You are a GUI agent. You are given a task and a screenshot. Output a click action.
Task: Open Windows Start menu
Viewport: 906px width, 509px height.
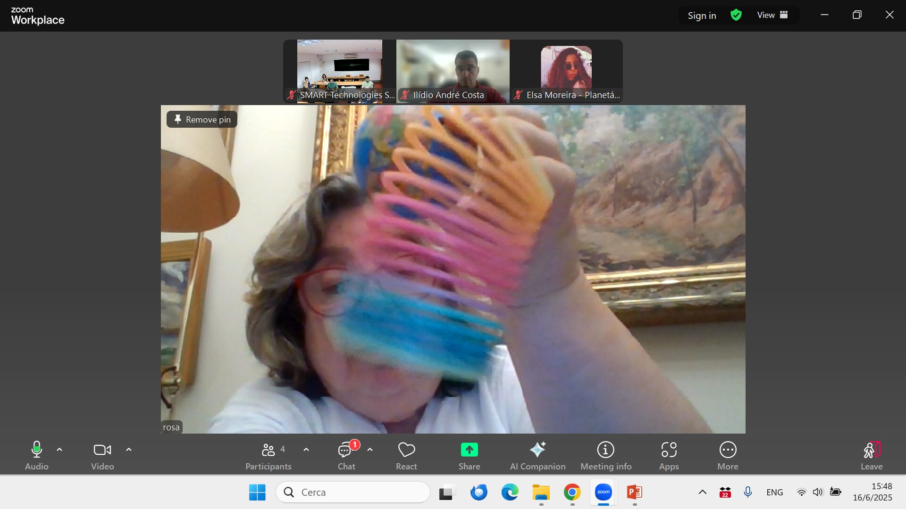(x=257, y=492)
